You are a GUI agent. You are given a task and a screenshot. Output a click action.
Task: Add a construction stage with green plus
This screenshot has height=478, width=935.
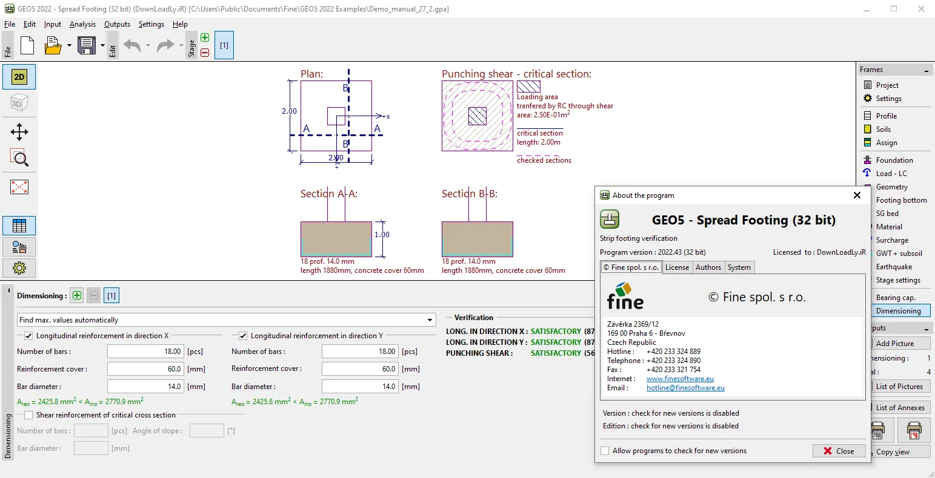pyautogui.click(x=205, y=38)
